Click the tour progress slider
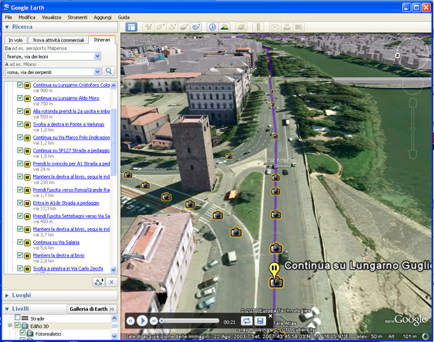This screenshot has height=342, width=434. click(190, 321)
